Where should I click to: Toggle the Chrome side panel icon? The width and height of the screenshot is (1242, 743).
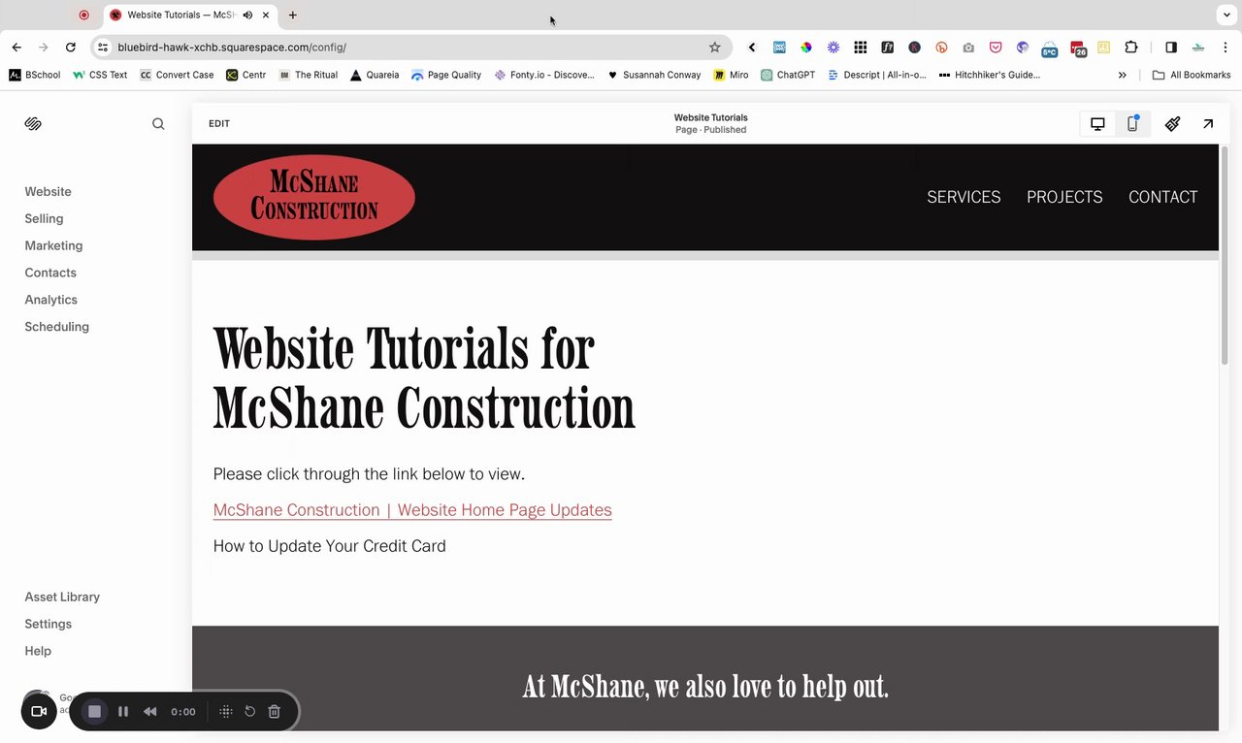(x=1171, y=47)
